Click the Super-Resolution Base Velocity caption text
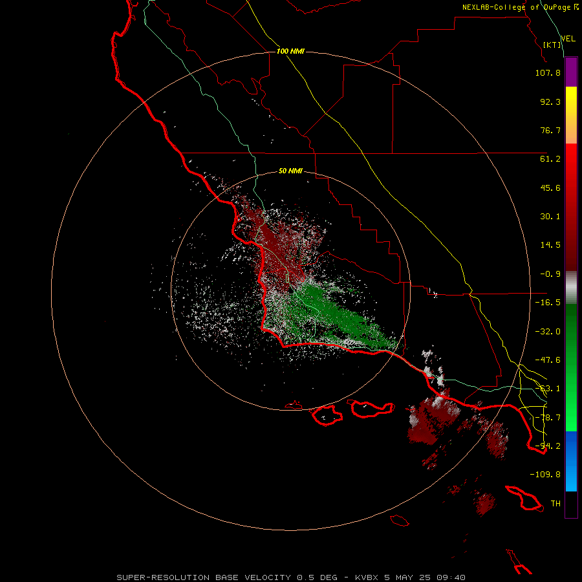 point(291,577)
